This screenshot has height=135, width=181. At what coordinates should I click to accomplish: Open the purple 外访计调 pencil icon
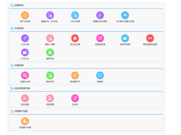(x=25, y=38)
